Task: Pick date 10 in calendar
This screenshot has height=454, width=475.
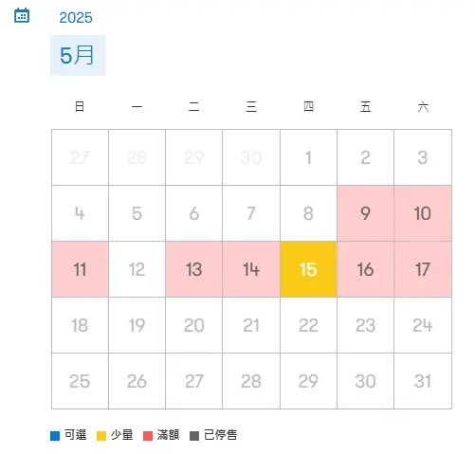Action: click(x=423, y=213)
